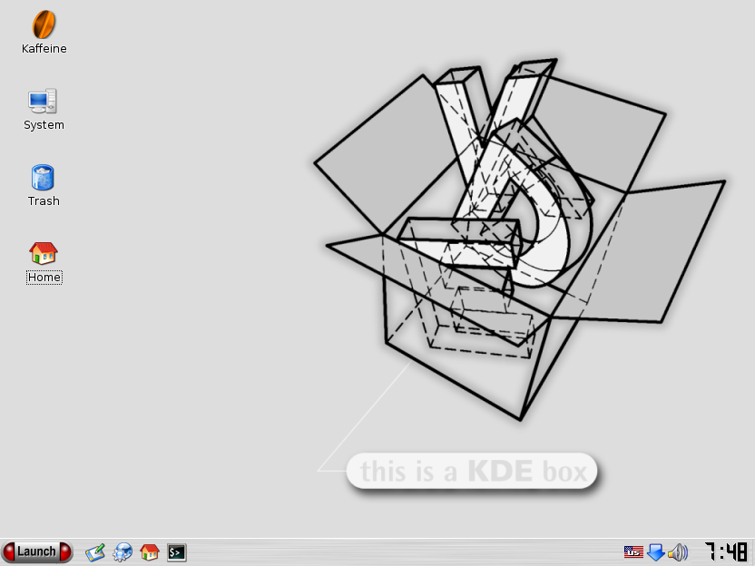Open the volume speaker tray icon
755x566 pixels.
[678, 552]
